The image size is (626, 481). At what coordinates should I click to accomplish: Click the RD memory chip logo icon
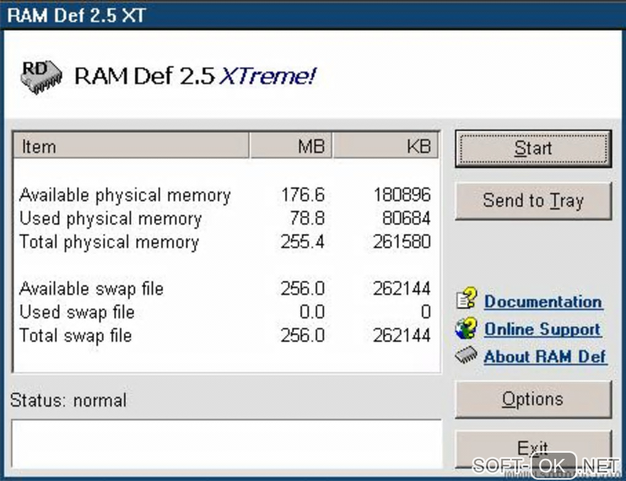click(x=42, y=77)
